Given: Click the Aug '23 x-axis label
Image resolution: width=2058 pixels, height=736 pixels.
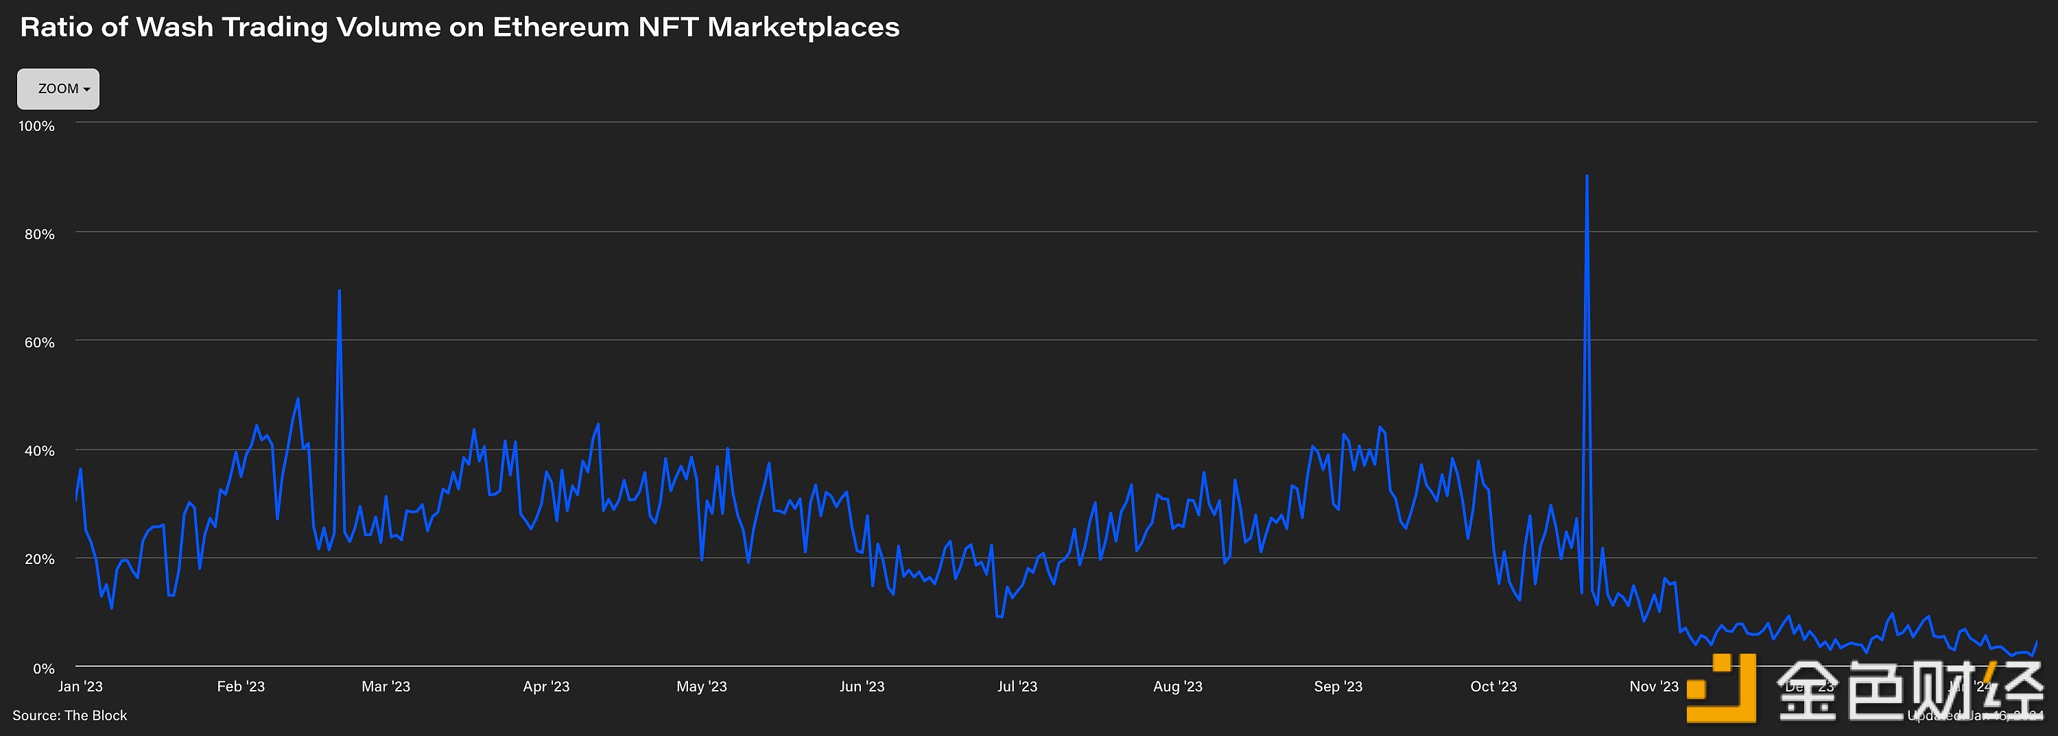Looking at the screenshot, I should click(1178, 687).
